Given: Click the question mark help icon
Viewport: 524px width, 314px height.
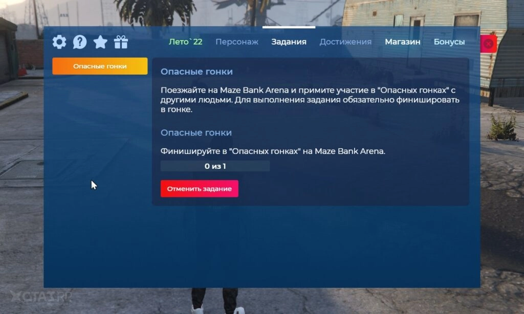Looking at the screenshot, I should point(79,42).
